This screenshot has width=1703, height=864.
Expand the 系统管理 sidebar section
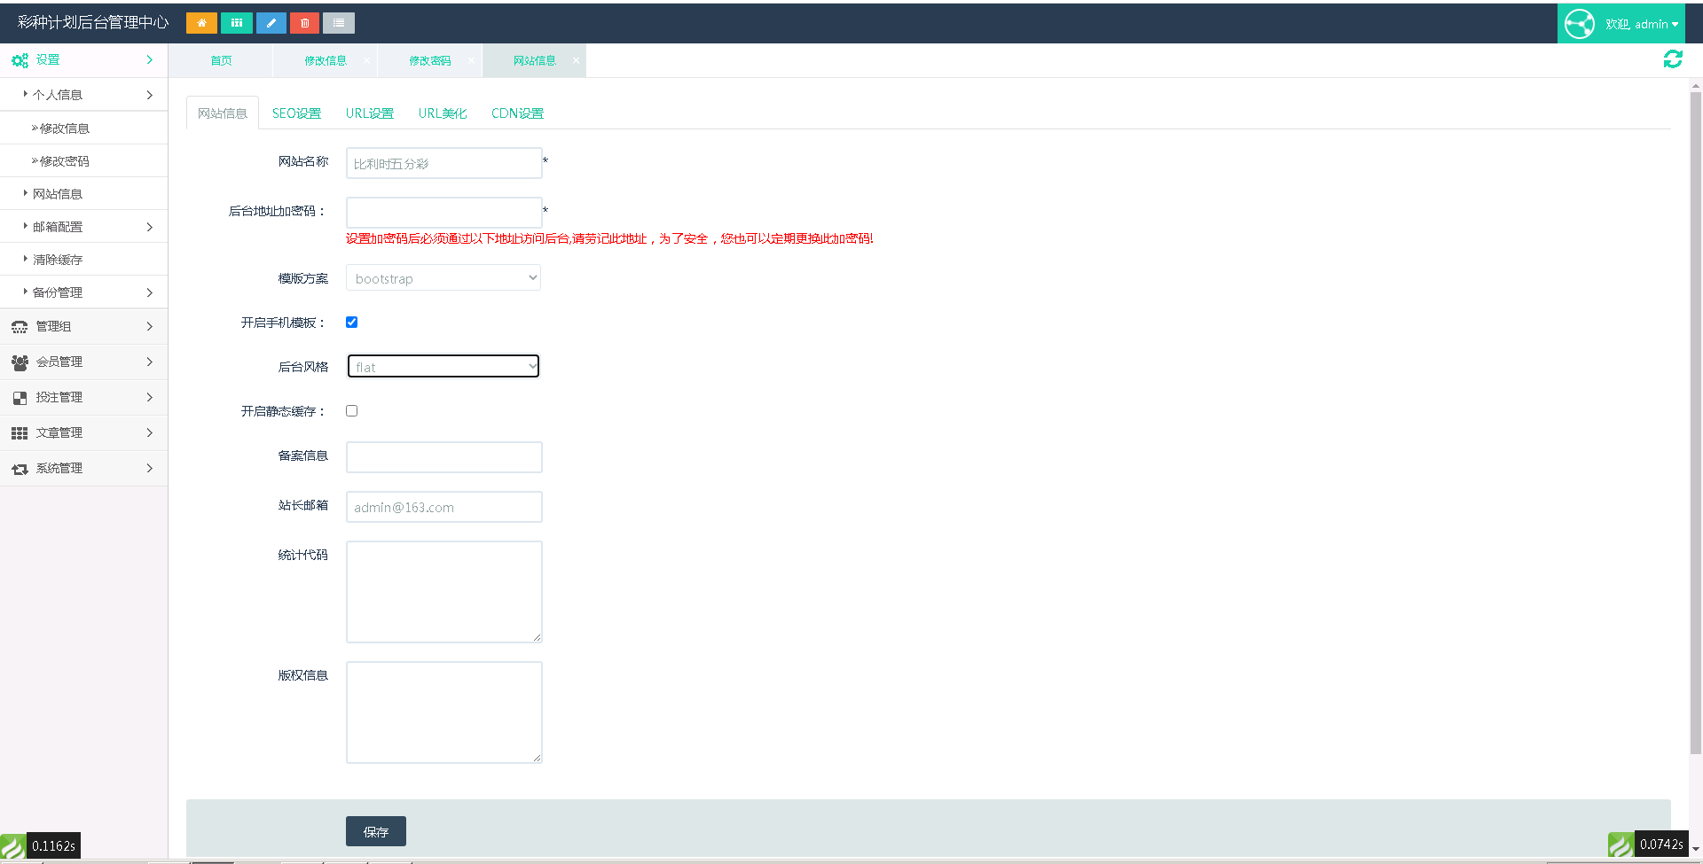coord(83,468)
